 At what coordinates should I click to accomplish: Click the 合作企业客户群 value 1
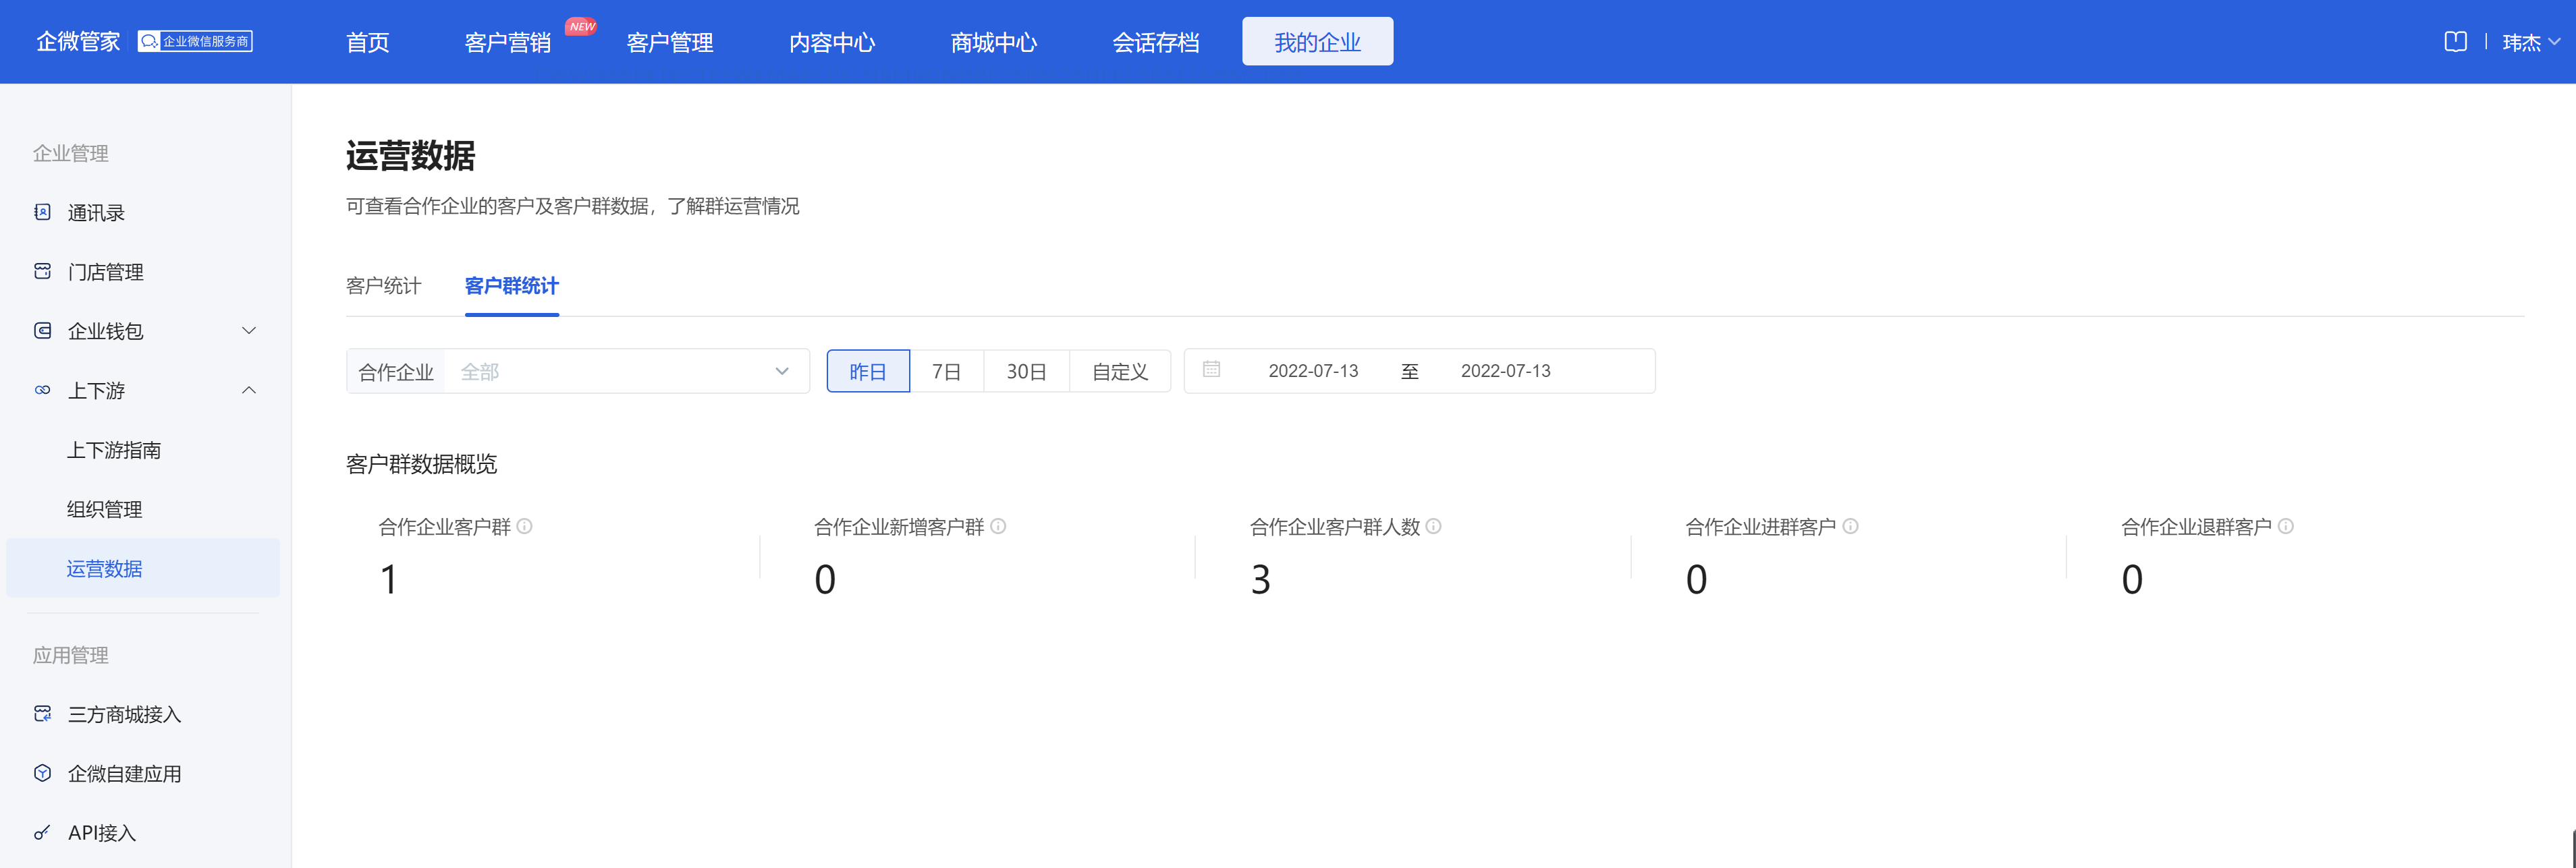[389, 579]
